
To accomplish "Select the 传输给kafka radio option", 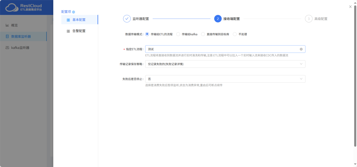I will (178, 34).
